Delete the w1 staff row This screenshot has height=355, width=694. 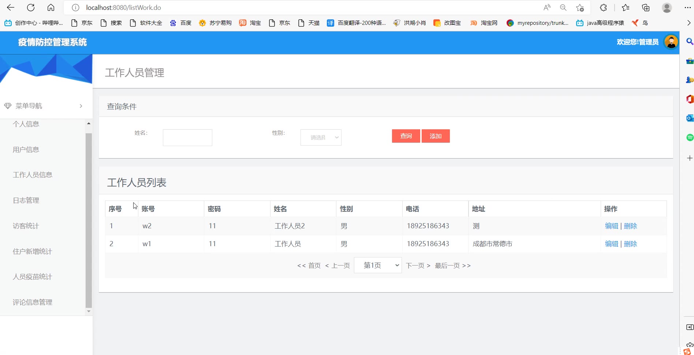click(630, 244)
